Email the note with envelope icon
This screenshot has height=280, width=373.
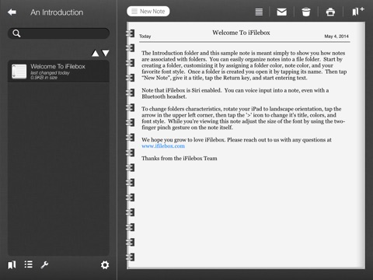pyautogui.click(x=281, y=12)
